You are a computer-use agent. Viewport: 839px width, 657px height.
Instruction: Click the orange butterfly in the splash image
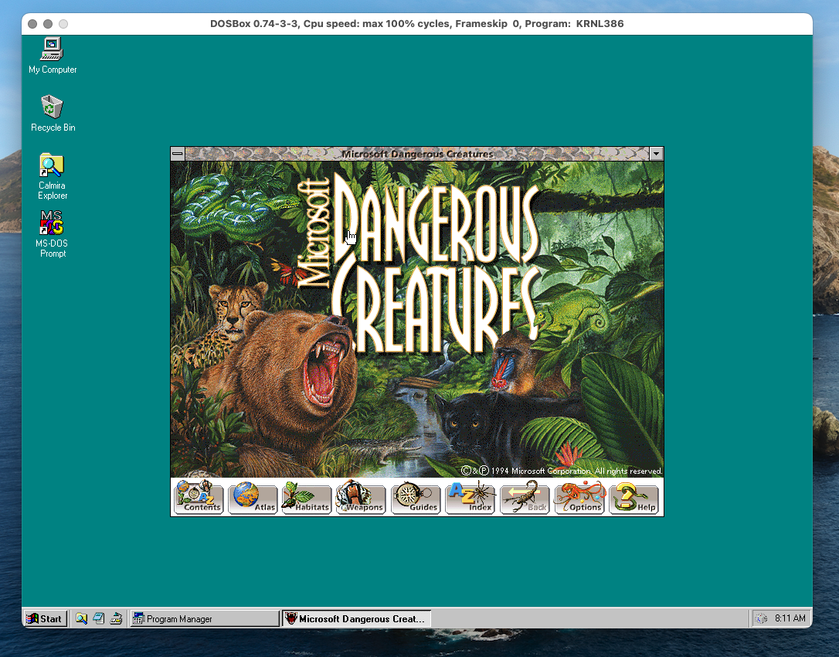[x=288, y=271]
